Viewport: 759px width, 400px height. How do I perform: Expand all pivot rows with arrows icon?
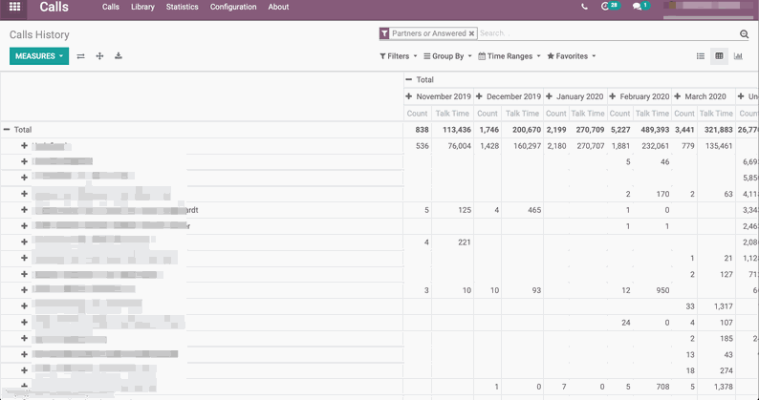pyautogui.click(x=99, y=56)
